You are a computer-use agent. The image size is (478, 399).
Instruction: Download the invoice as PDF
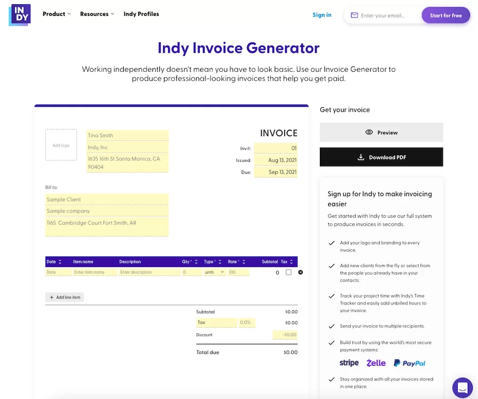[381, 157]
